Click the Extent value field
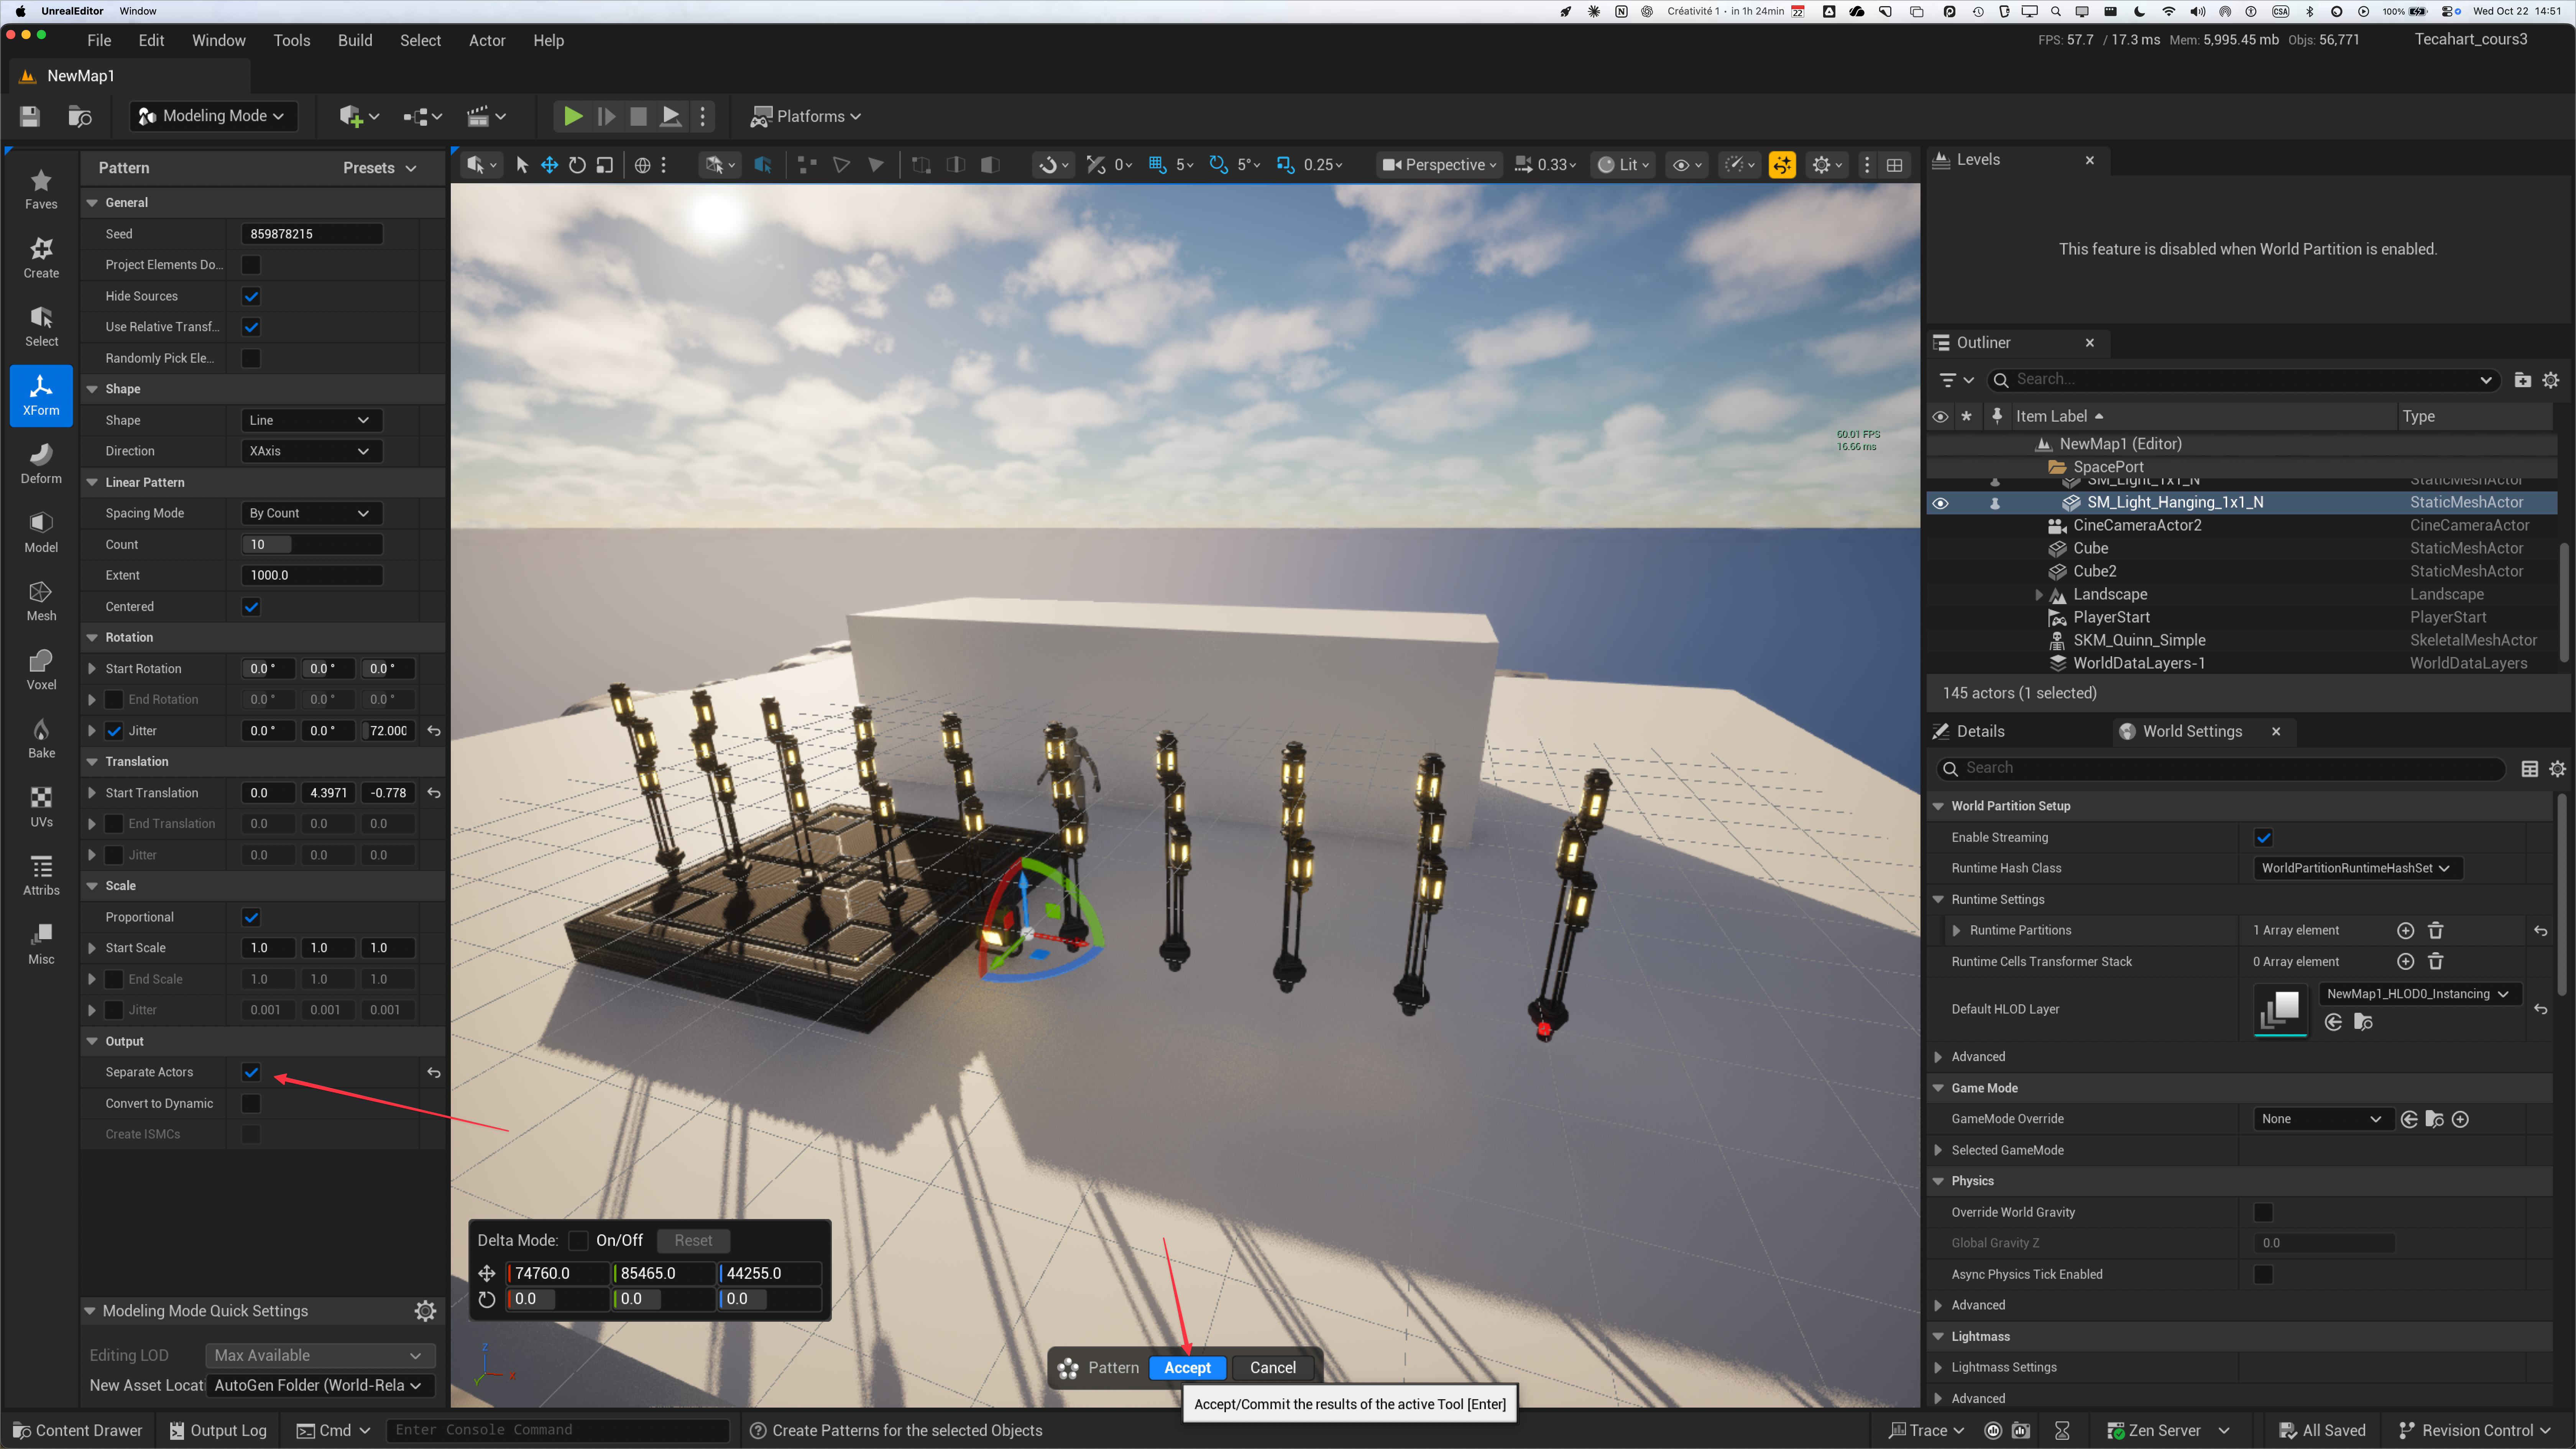The width and height of the screenshot is (2576, 1449). coord(312,576)
